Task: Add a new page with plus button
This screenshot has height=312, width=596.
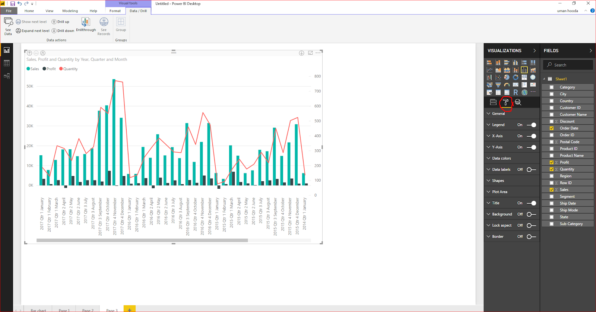Action: coord(129,309)
